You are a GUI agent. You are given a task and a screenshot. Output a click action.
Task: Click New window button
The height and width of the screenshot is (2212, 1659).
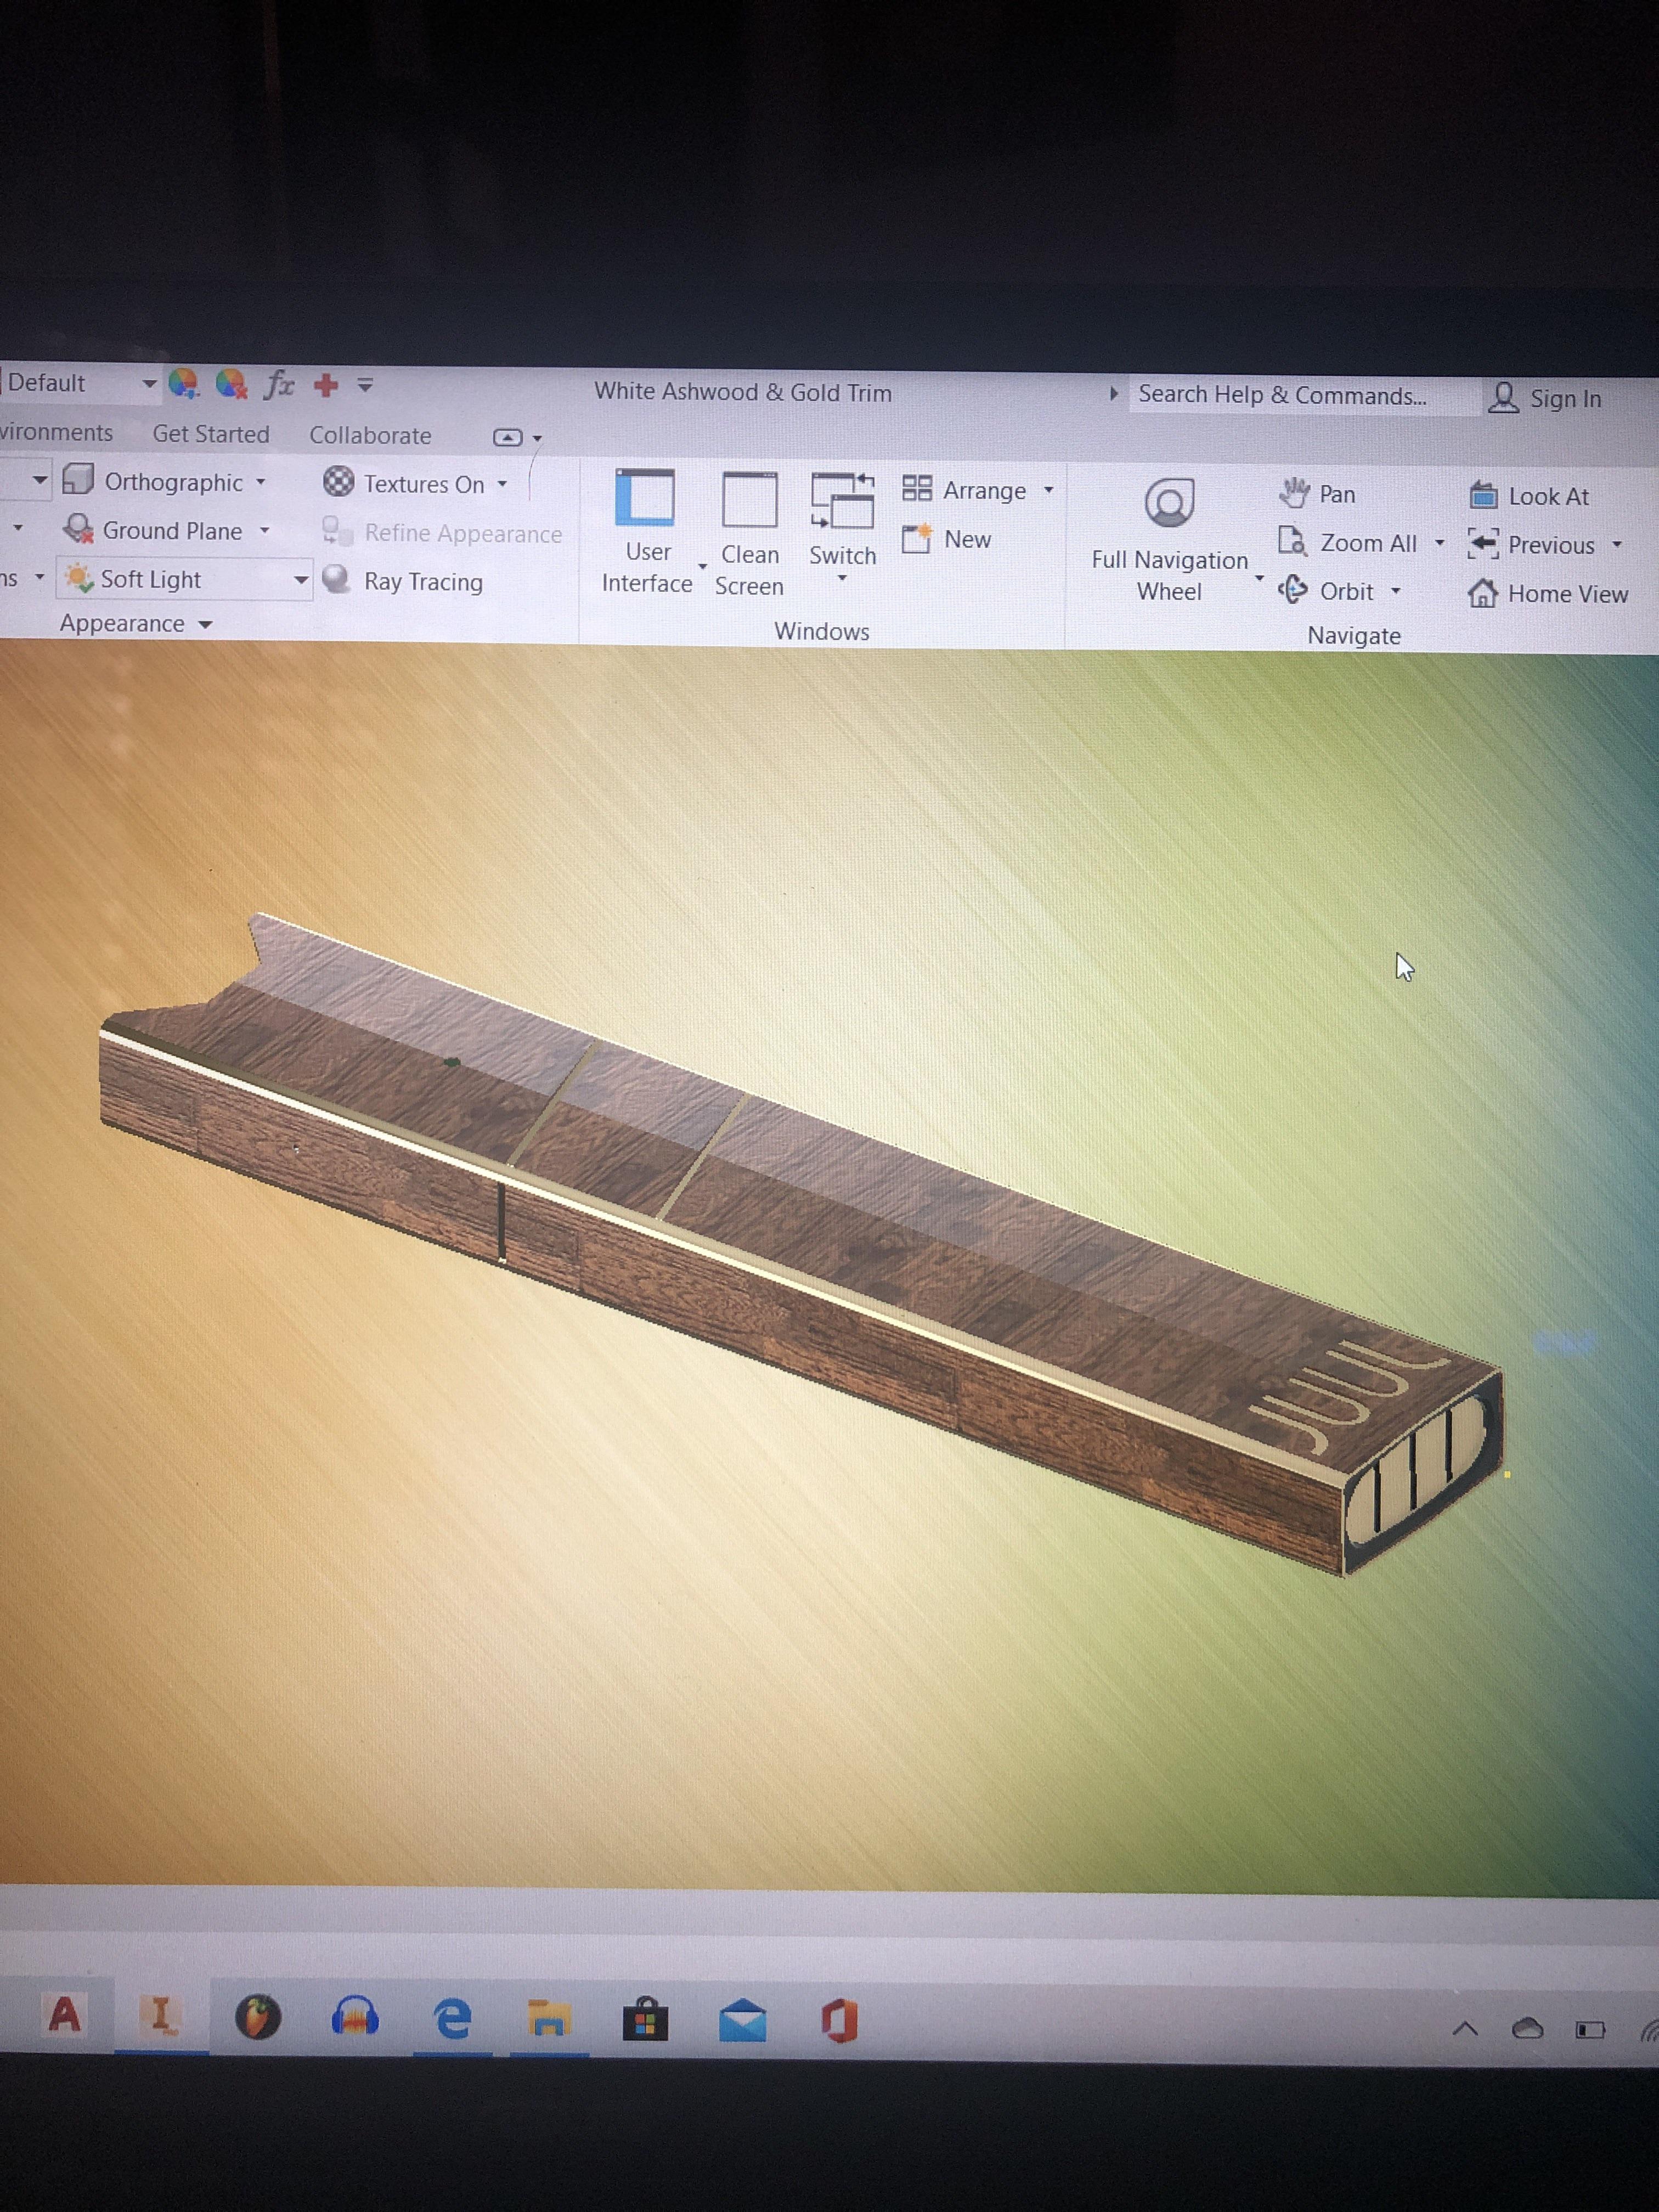point(946,539)
